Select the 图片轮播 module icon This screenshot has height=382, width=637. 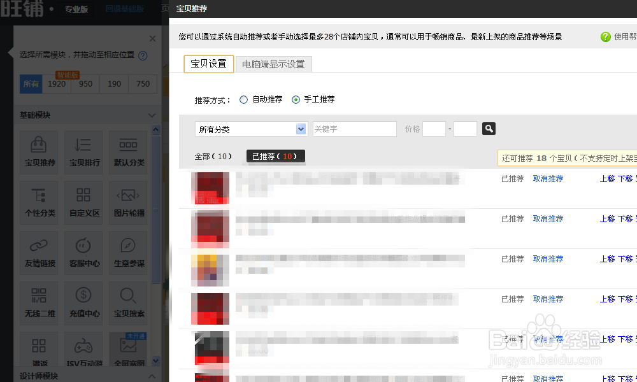click(x=128, y=202)
